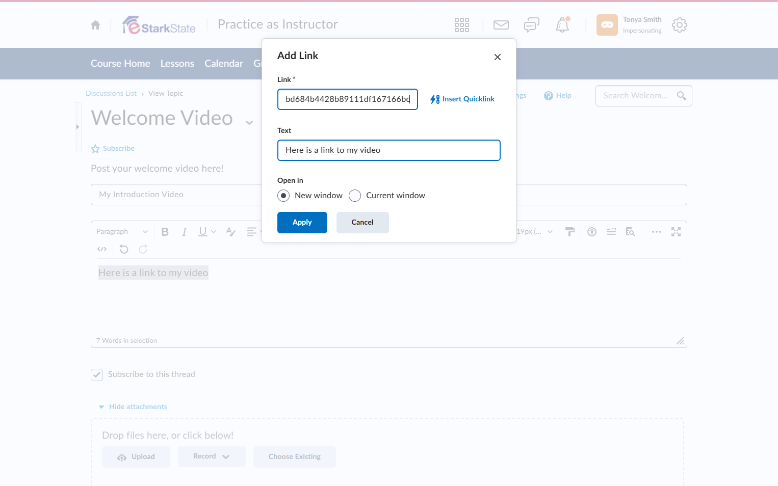Show more editor actions ellipsis
Image resolution: width=778 pixels, height=486 pixels.
[657, 232]
